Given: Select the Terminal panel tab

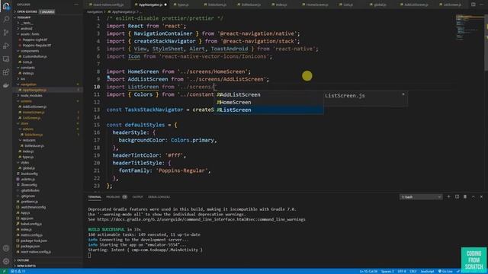Looking at the screenshot, I should pos(95,197).
